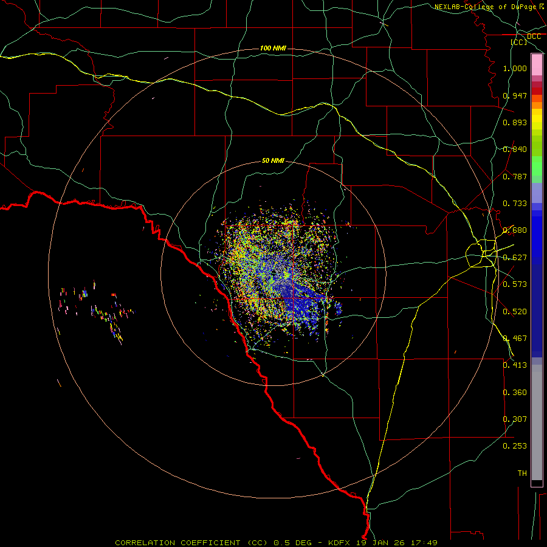Click the NEXLAB-College of DuPage label
Screen dimensions: 547x547
pyautogui.click(x=485, y=7)
